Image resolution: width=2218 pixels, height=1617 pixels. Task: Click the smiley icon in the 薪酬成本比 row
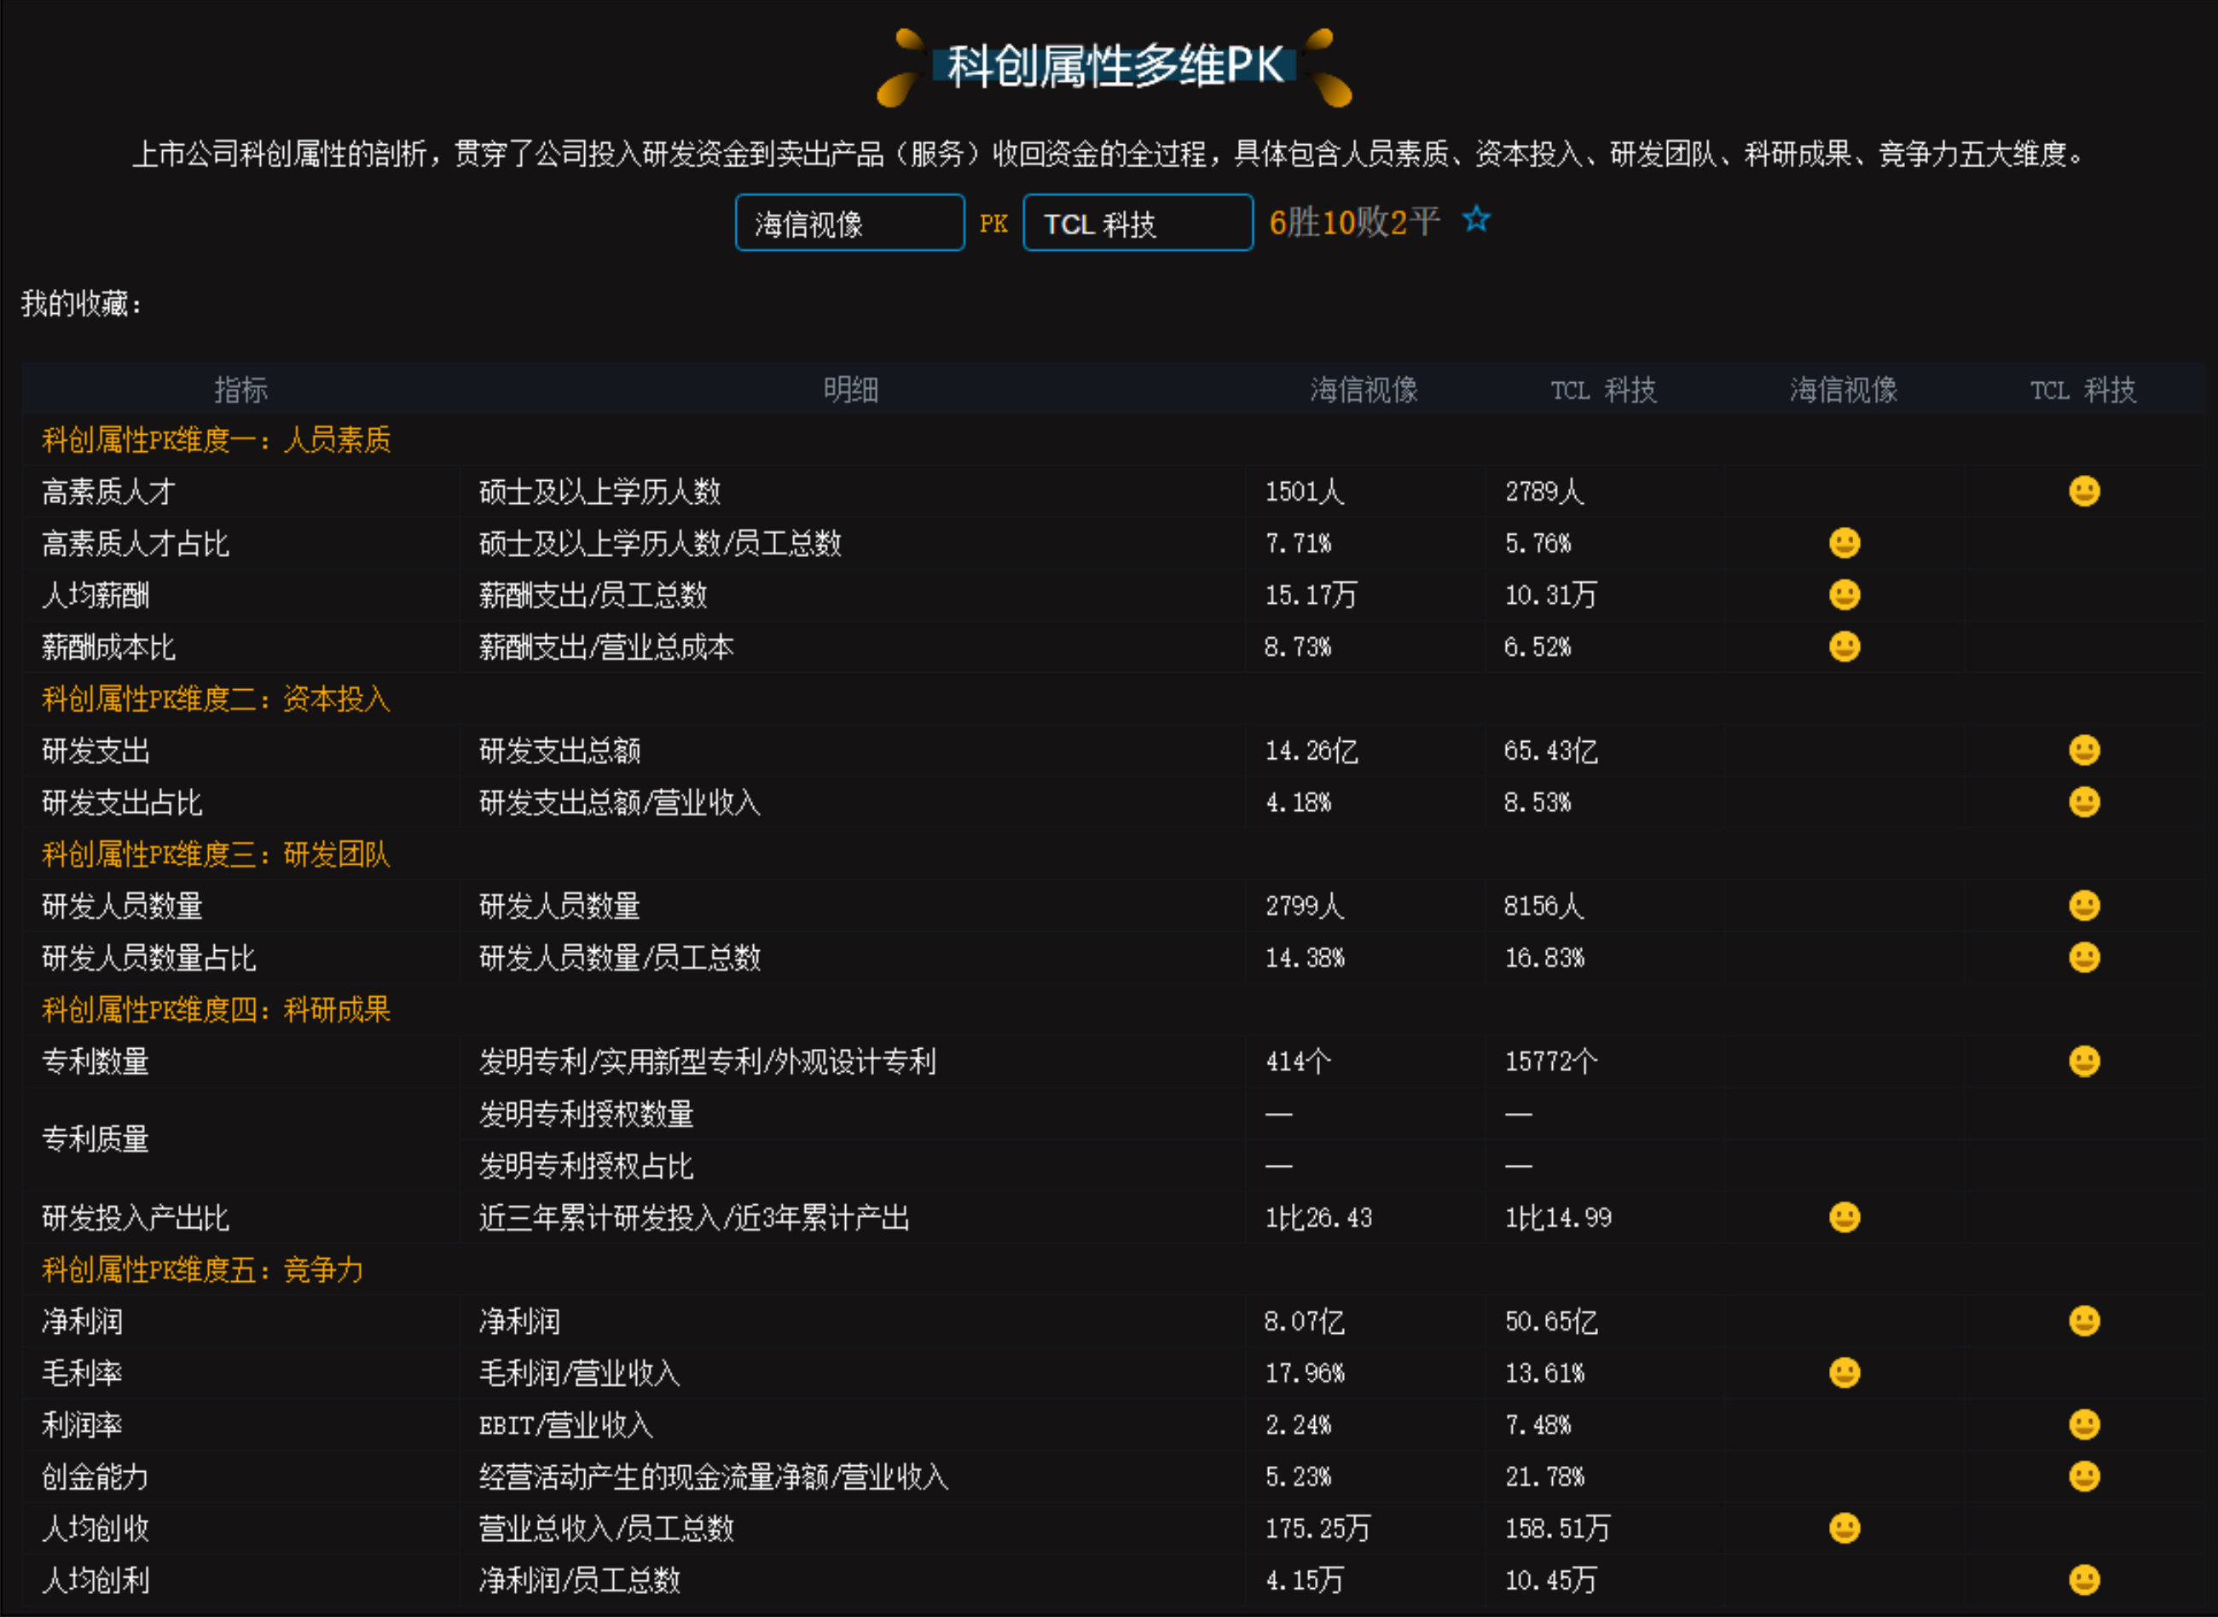click(1844, 647)
